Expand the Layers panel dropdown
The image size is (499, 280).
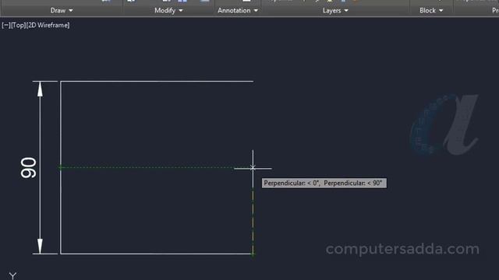click(x=335, y=10)
